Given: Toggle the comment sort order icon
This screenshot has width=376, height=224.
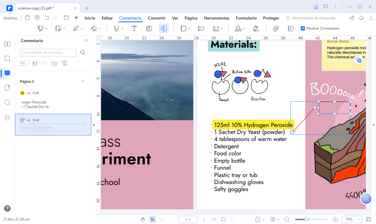Looking at the screenshot, I should (34, 63).
